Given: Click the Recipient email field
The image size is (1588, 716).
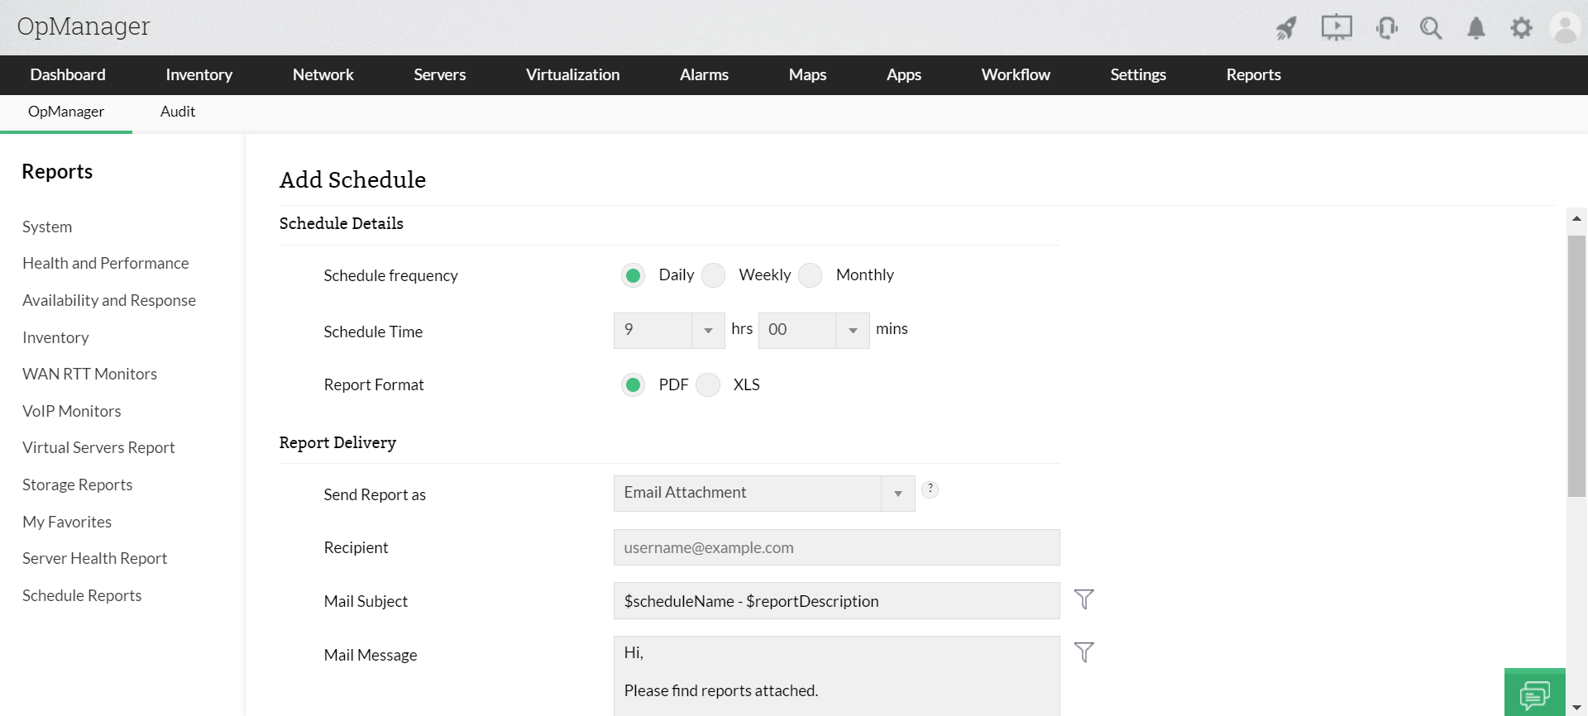Looking at the screenshot, I should [836, 547].
